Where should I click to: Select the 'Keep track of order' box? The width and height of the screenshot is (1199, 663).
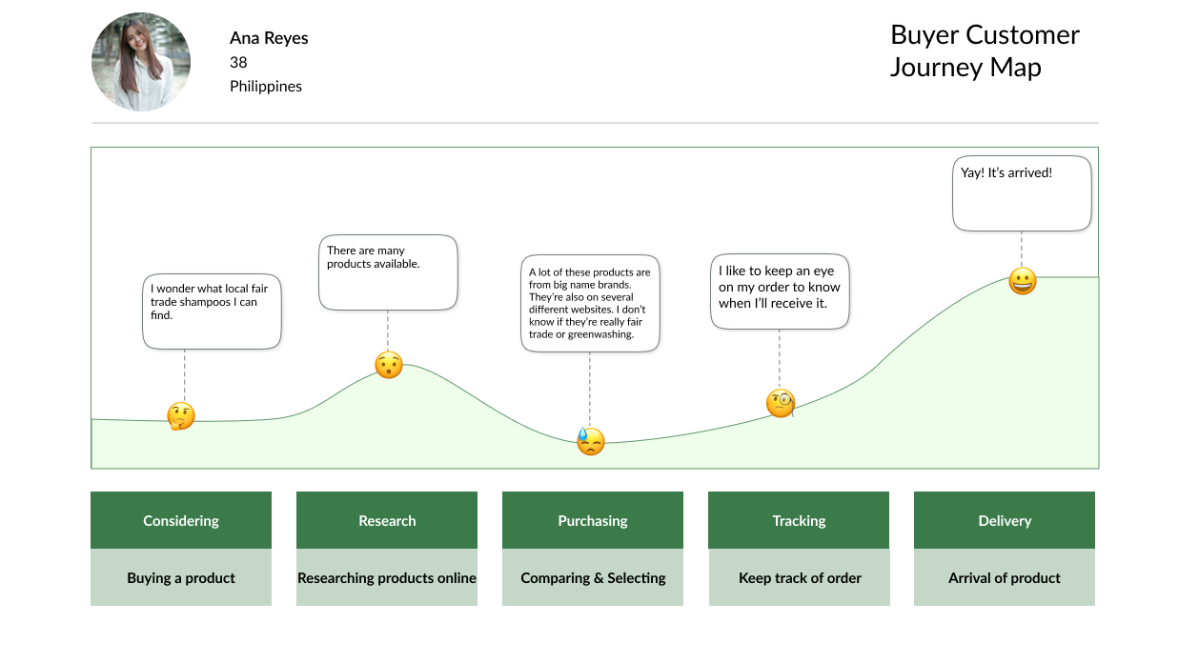point(799,577)
